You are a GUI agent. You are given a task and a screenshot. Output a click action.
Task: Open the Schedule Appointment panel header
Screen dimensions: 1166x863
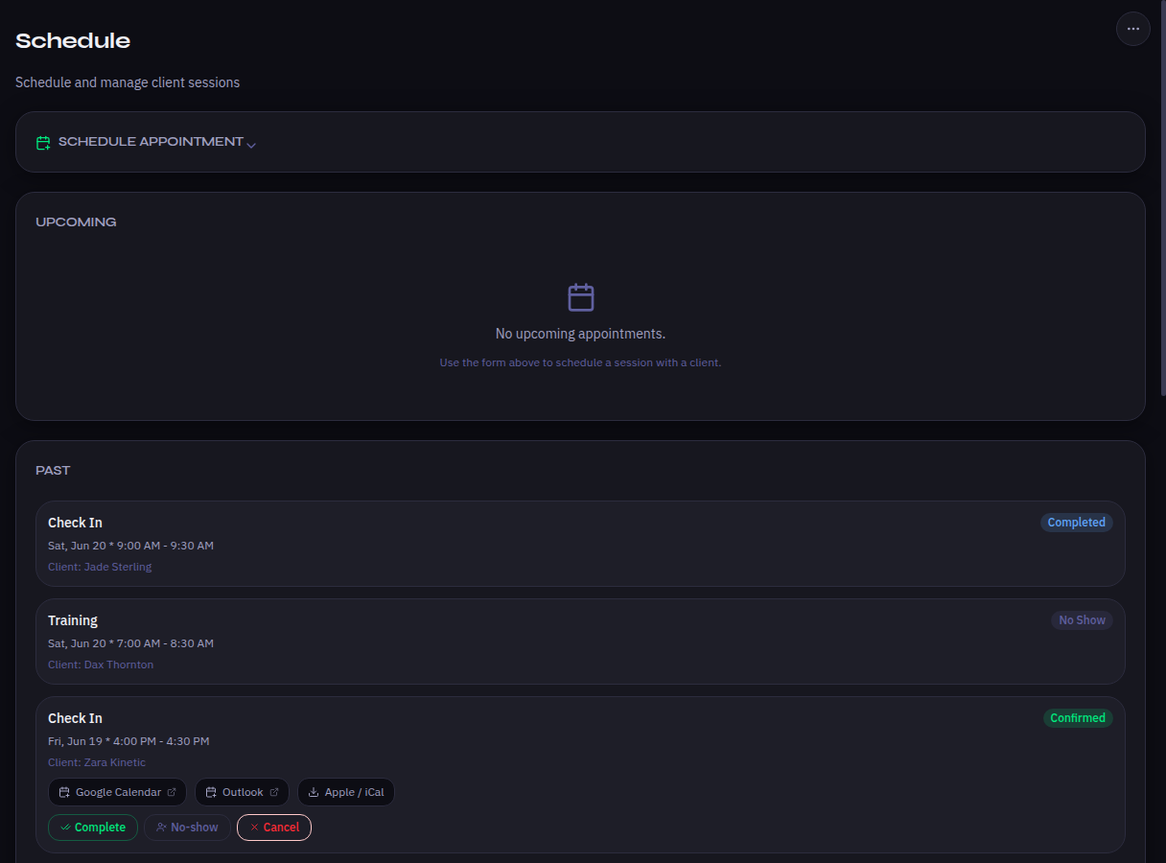(580, 142)
